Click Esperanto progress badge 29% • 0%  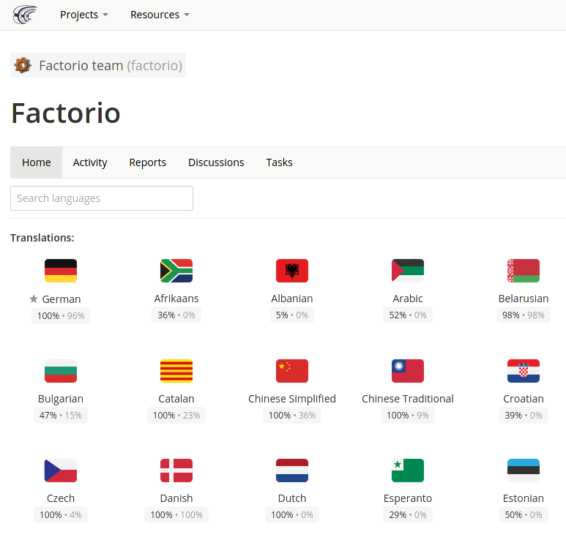click(x=408, y=514)
